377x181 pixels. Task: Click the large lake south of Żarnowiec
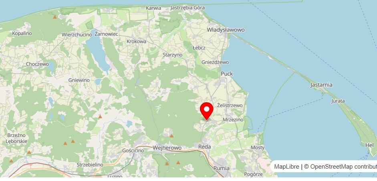pos(98,53)
